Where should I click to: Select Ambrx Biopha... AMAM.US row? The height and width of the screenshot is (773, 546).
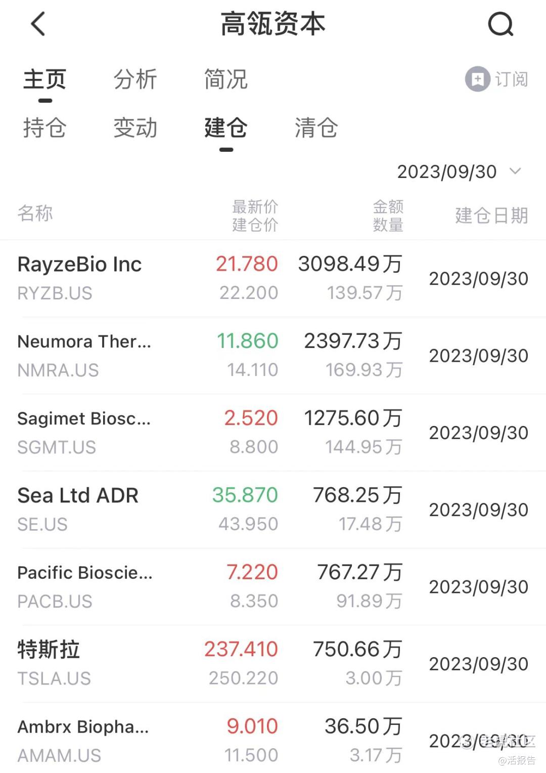pos(273,739)
